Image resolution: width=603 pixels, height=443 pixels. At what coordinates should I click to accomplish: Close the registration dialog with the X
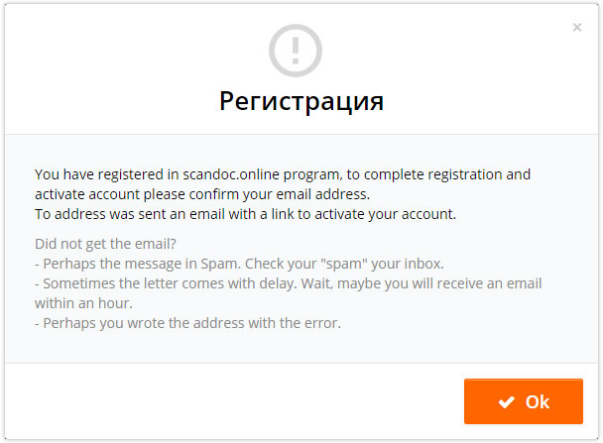pyautogui.click(x=577, y=28)
